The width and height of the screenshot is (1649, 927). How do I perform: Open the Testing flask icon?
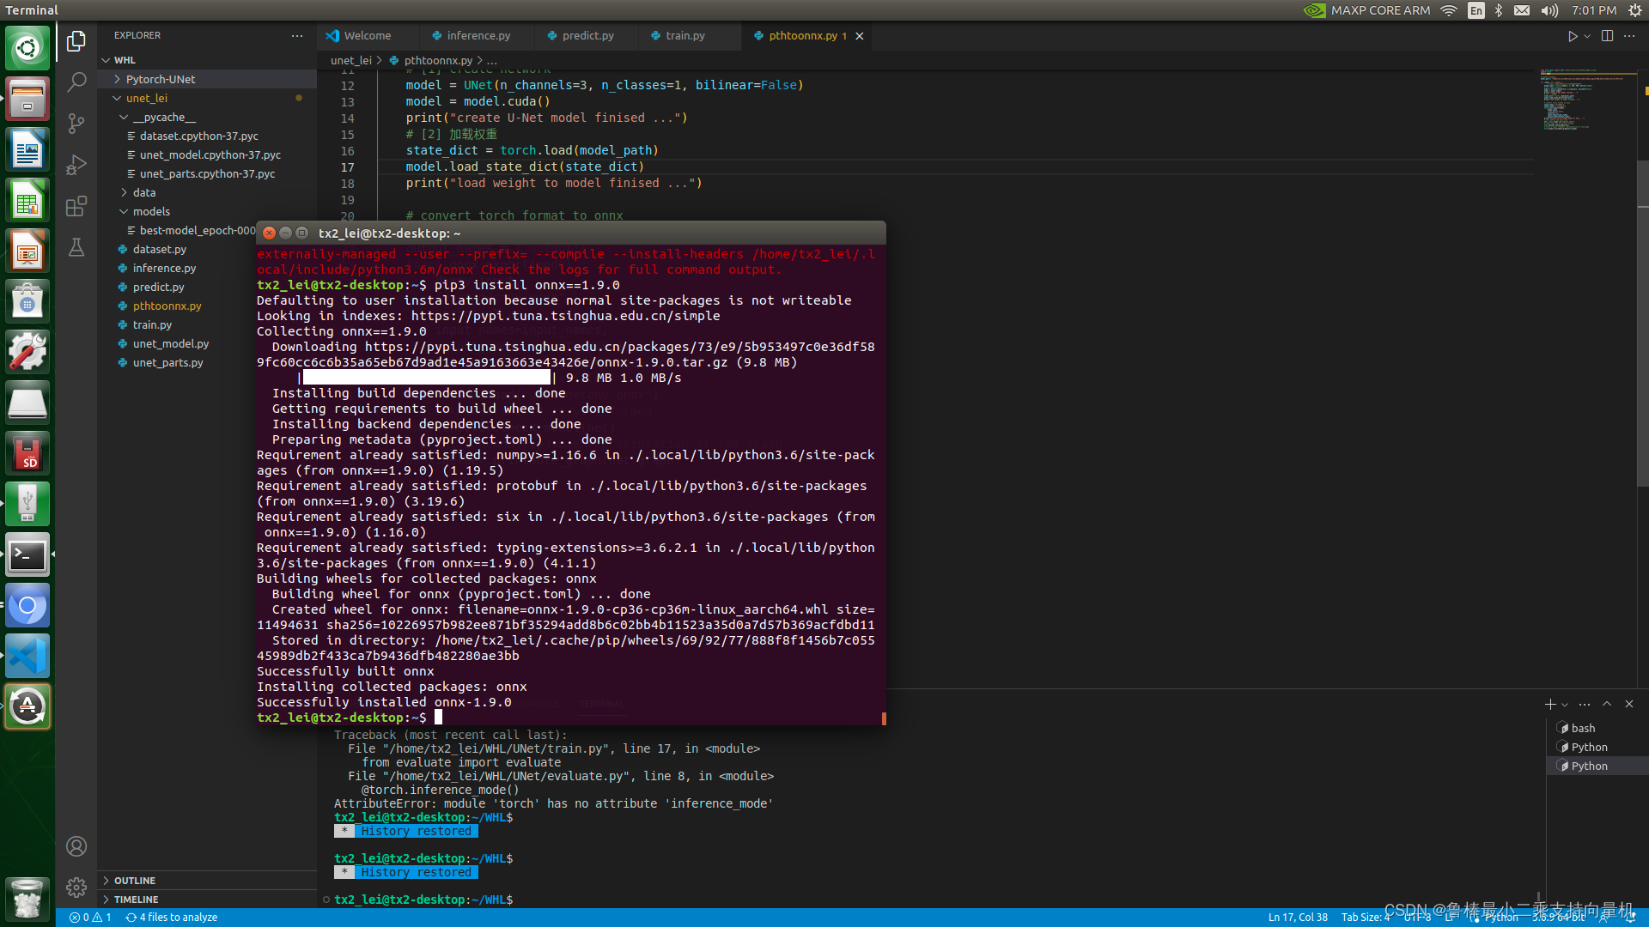click(76, 248)
